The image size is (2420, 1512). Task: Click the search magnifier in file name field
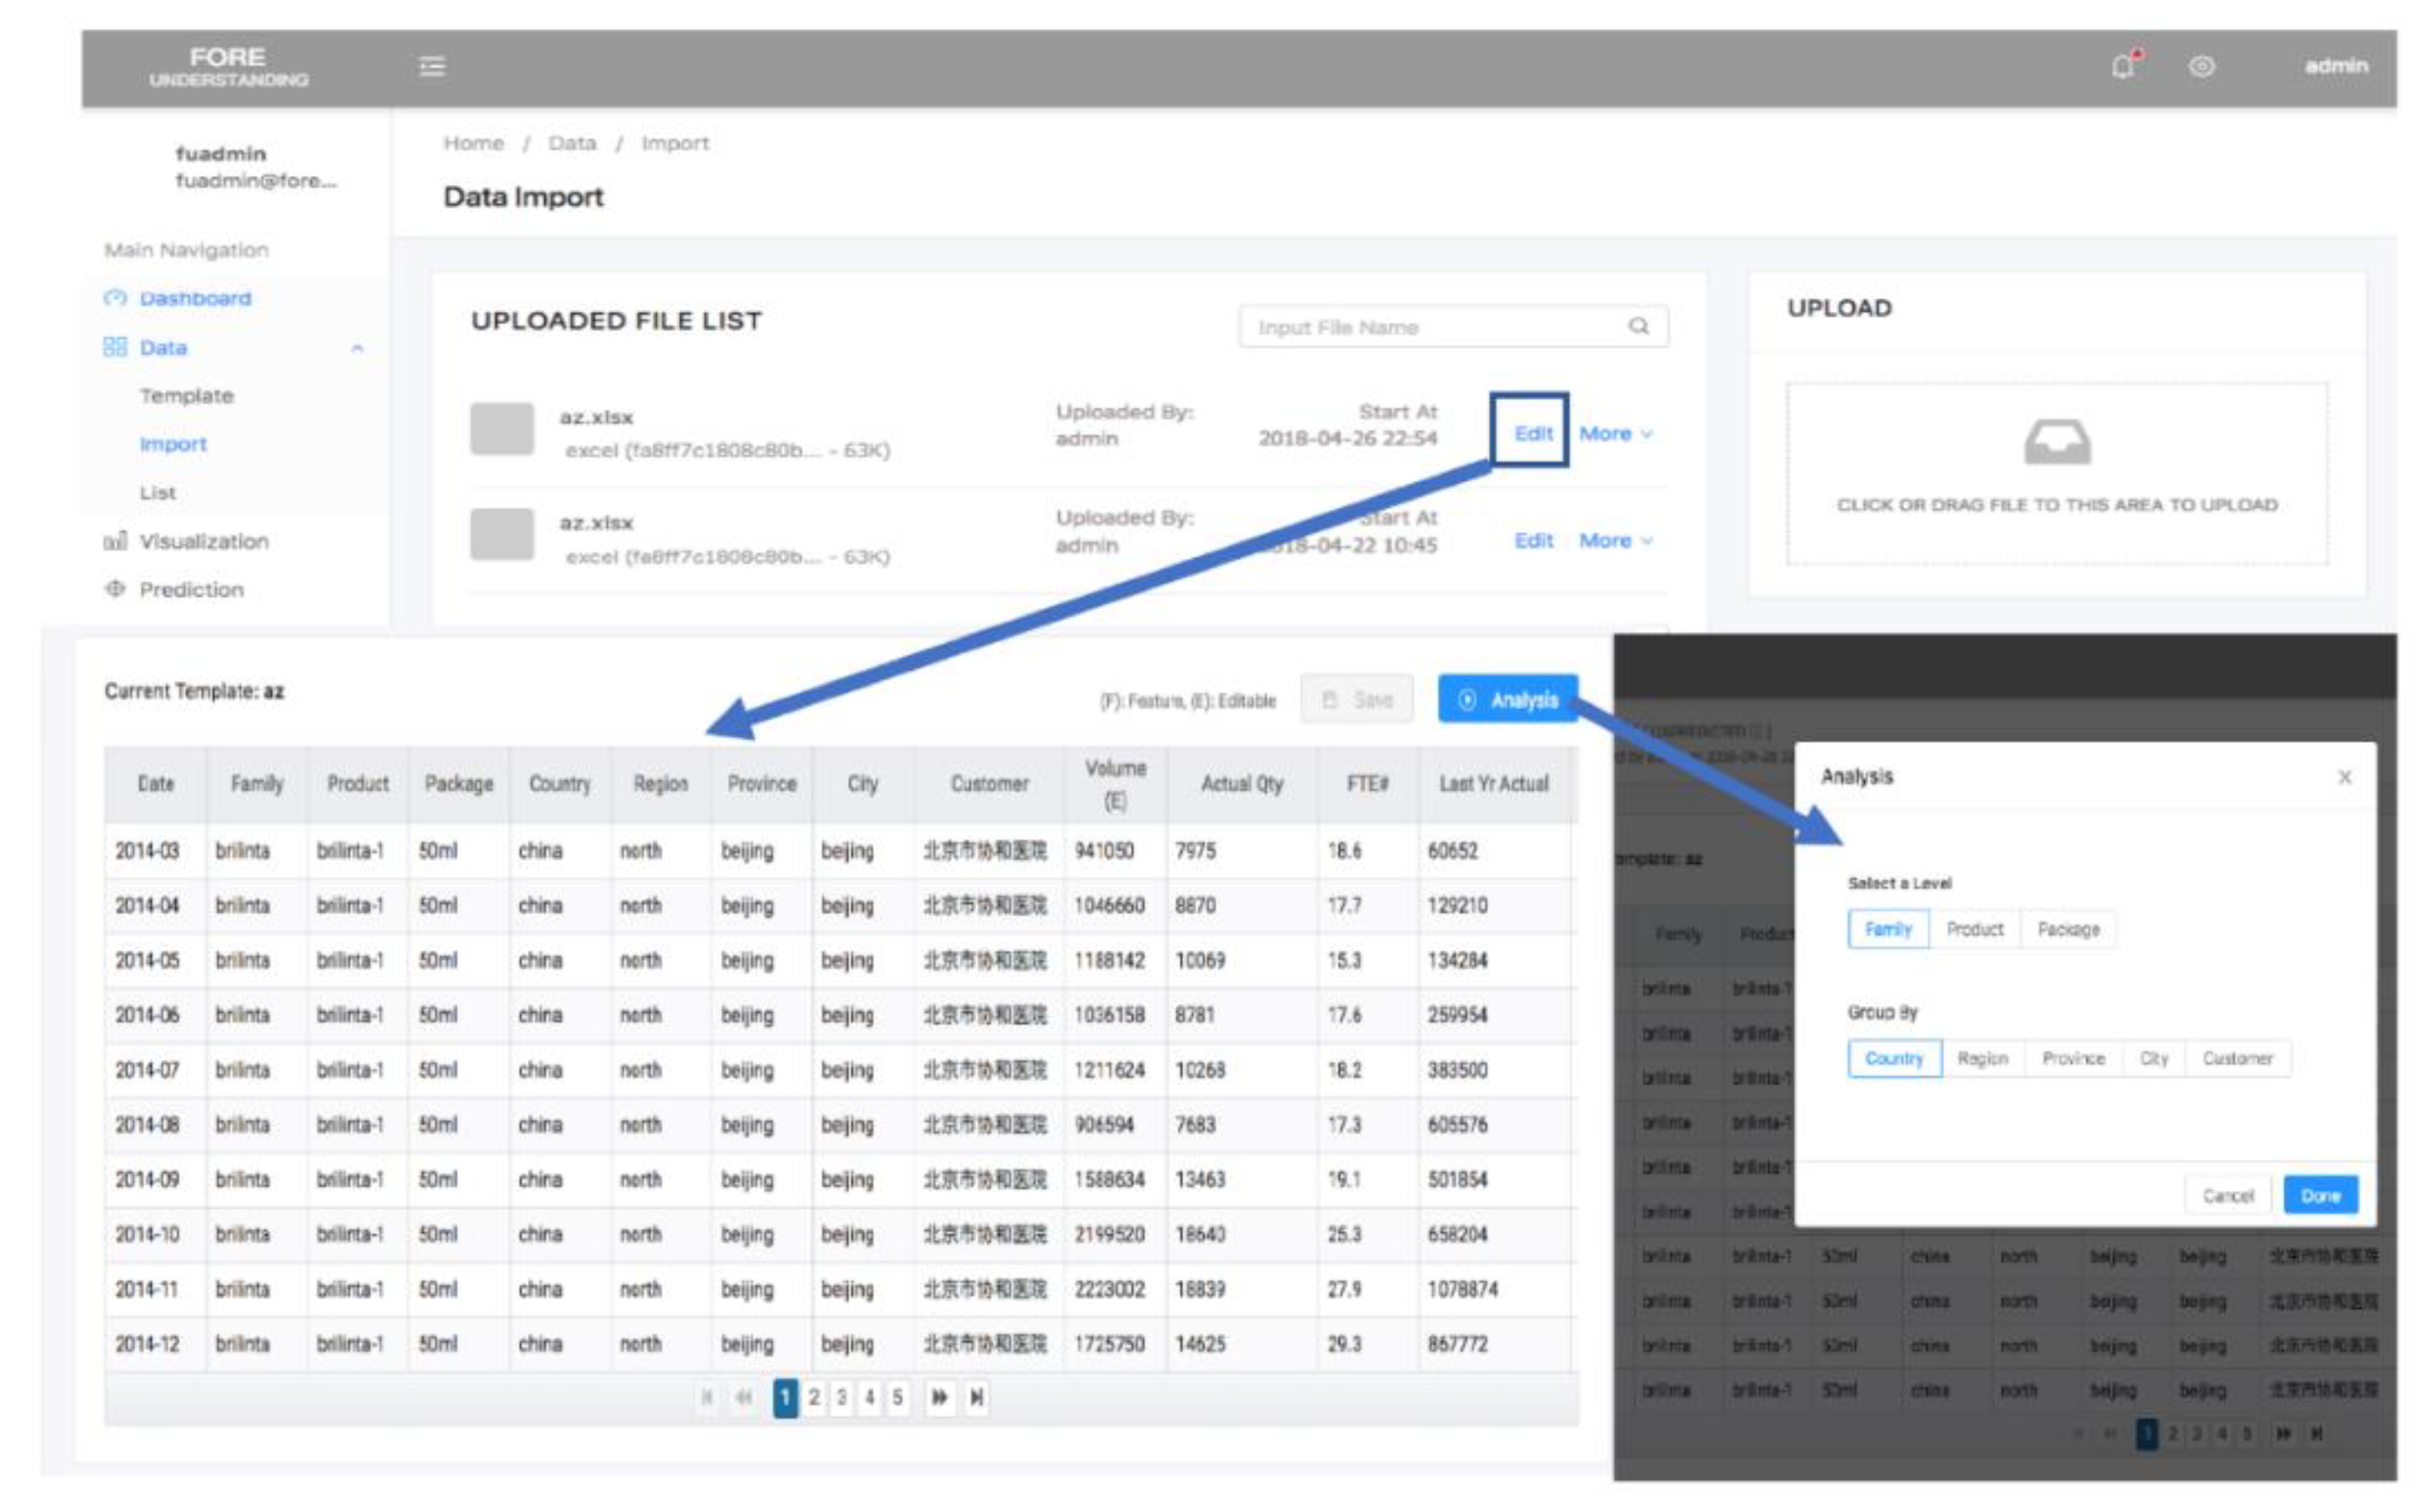pyautogui.click(x=1638, y=326)
